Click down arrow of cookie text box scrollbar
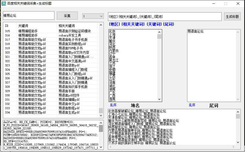Screen dimensions: 245x152 coord(101,147)
